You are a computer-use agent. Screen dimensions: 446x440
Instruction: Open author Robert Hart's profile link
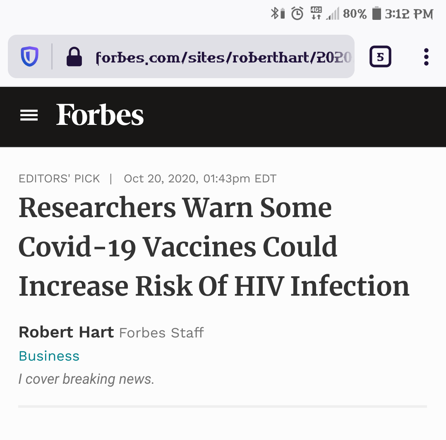click(66, 332)
